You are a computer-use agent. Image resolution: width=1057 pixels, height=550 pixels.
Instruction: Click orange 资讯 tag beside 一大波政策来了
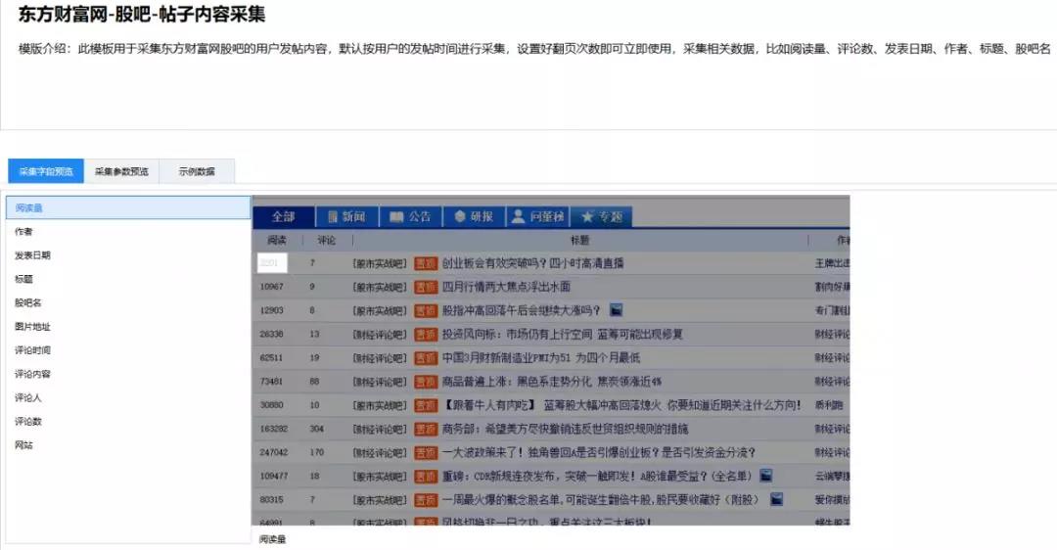(x=426, y=452)
